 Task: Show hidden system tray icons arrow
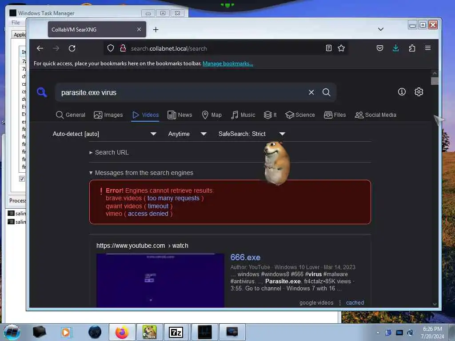[378, 333]
